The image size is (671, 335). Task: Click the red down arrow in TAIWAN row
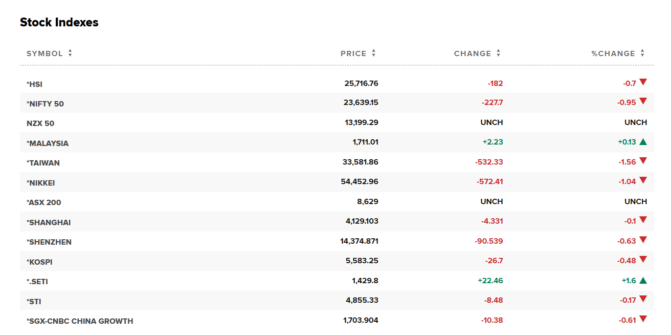pos(643,161)
